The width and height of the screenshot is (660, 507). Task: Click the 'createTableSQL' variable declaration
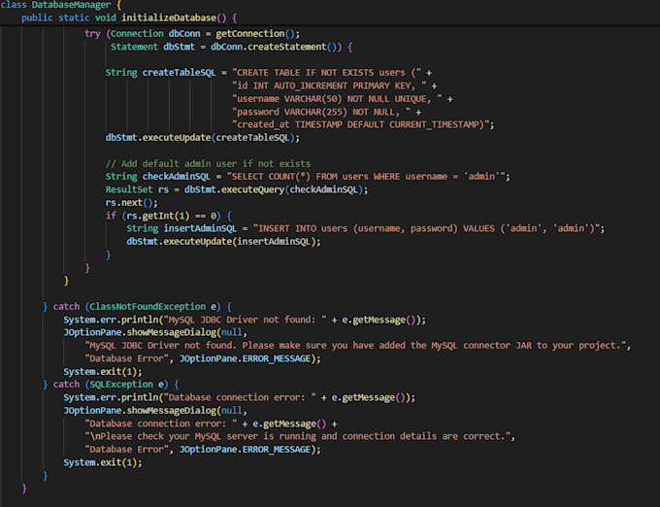pyautogui.click(x=179, y=73)
